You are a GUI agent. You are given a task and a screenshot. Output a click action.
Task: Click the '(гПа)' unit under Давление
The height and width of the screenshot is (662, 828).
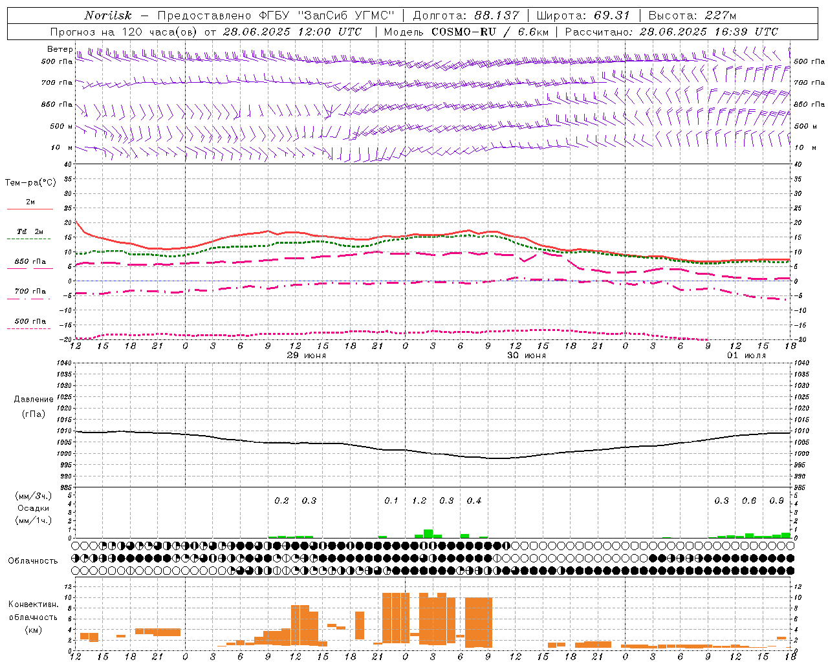coord(33,414)
